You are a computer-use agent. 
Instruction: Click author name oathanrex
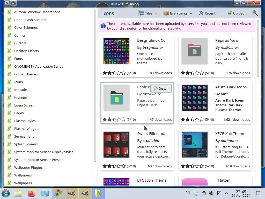pyautogui.click(x=230, y=141)
